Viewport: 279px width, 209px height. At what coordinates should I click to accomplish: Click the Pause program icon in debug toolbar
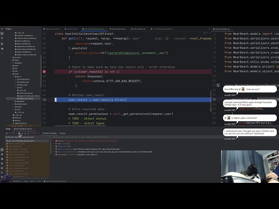pyautogui.click(x=17, y=133)
